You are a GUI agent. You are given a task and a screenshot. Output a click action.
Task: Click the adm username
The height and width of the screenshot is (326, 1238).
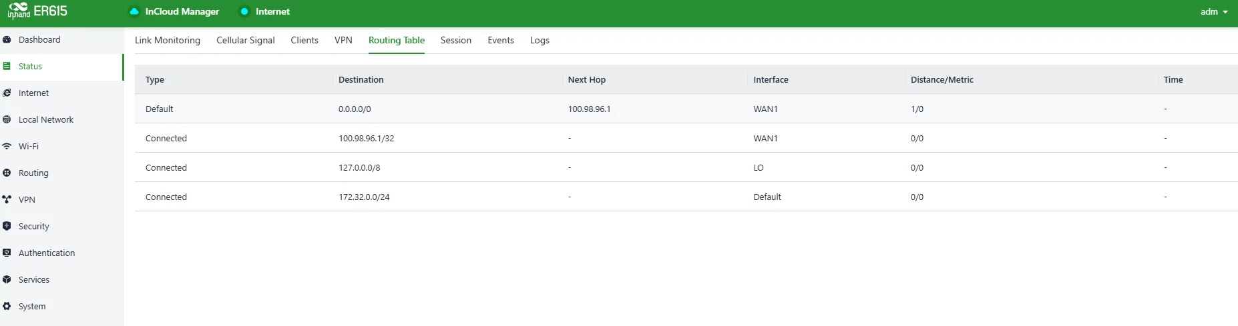pos(1209,12)
